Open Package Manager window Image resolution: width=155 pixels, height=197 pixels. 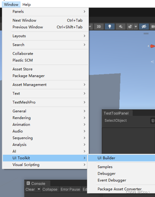46,76
